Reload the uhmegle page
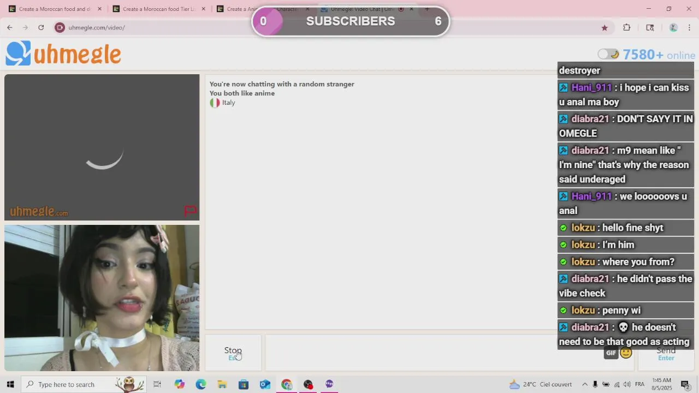This screenshot has height=393, width=699. pyautogui.click(x=41, y=27)
